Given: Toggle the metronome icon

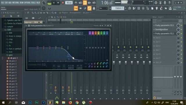Looking at the screenshot, I should pyautogui.click(x=76, y=3).
